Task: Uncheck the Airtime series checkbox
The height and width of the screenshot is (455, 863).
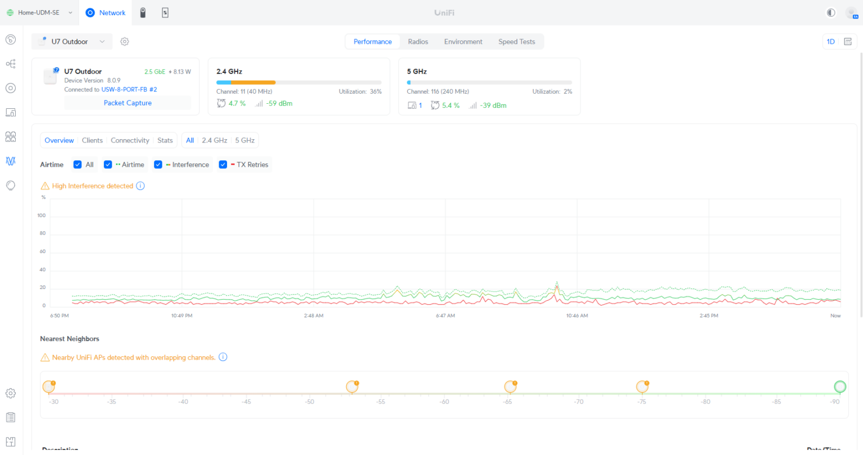Action: 108,164
